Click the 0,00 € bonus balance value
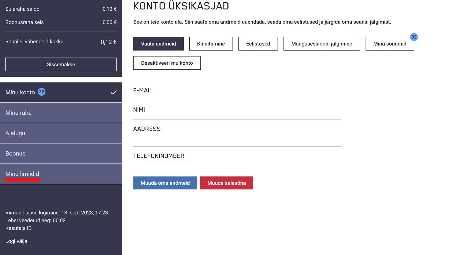 pyautogui.click(x=110, y=22)
